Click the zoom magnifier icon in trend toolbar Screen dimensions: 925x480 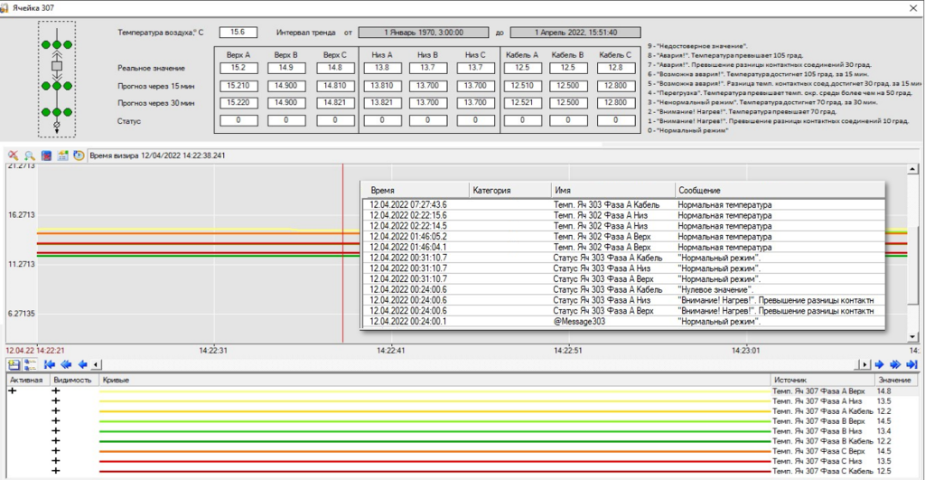tap(29, 155)
